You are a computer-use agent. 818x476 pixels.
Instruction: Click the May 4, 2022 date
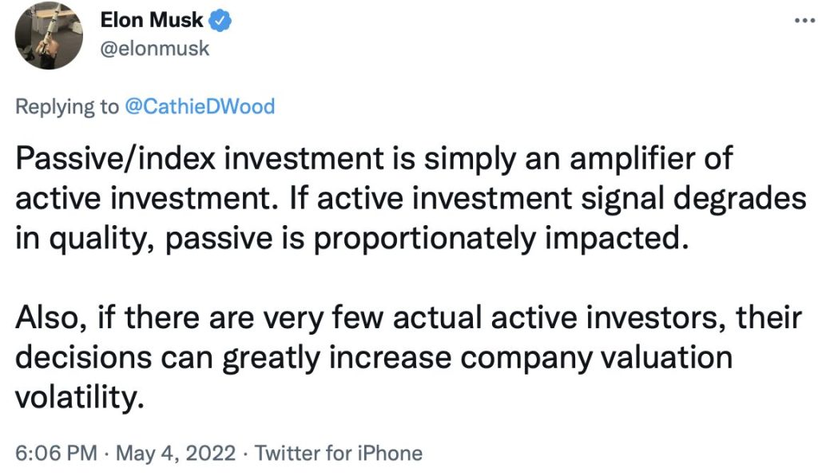tap(176, 453)
